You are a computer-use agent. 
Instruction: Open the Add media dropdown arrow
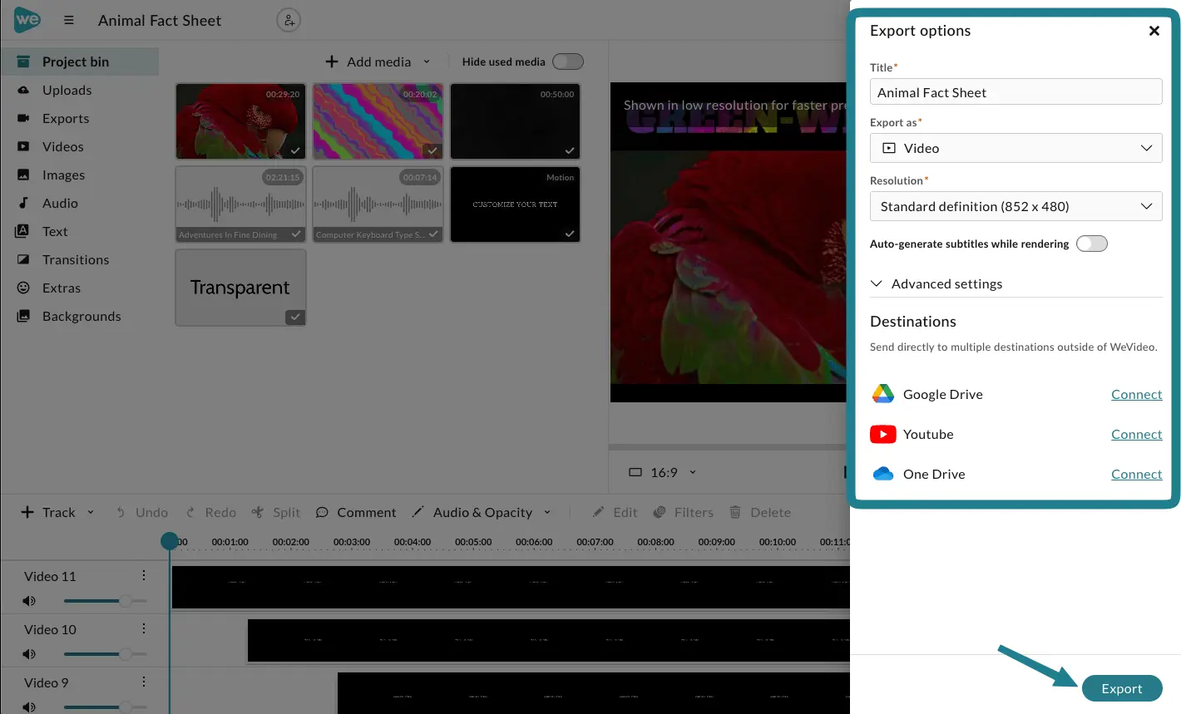point(427,62)
